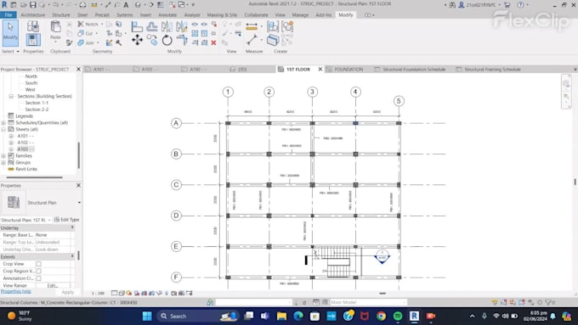Image resolution: width=578 pixels, height=325 pixels.
Task: Click the Create Assembly icon
Action: pyautogui.click(x=273, y=26)
